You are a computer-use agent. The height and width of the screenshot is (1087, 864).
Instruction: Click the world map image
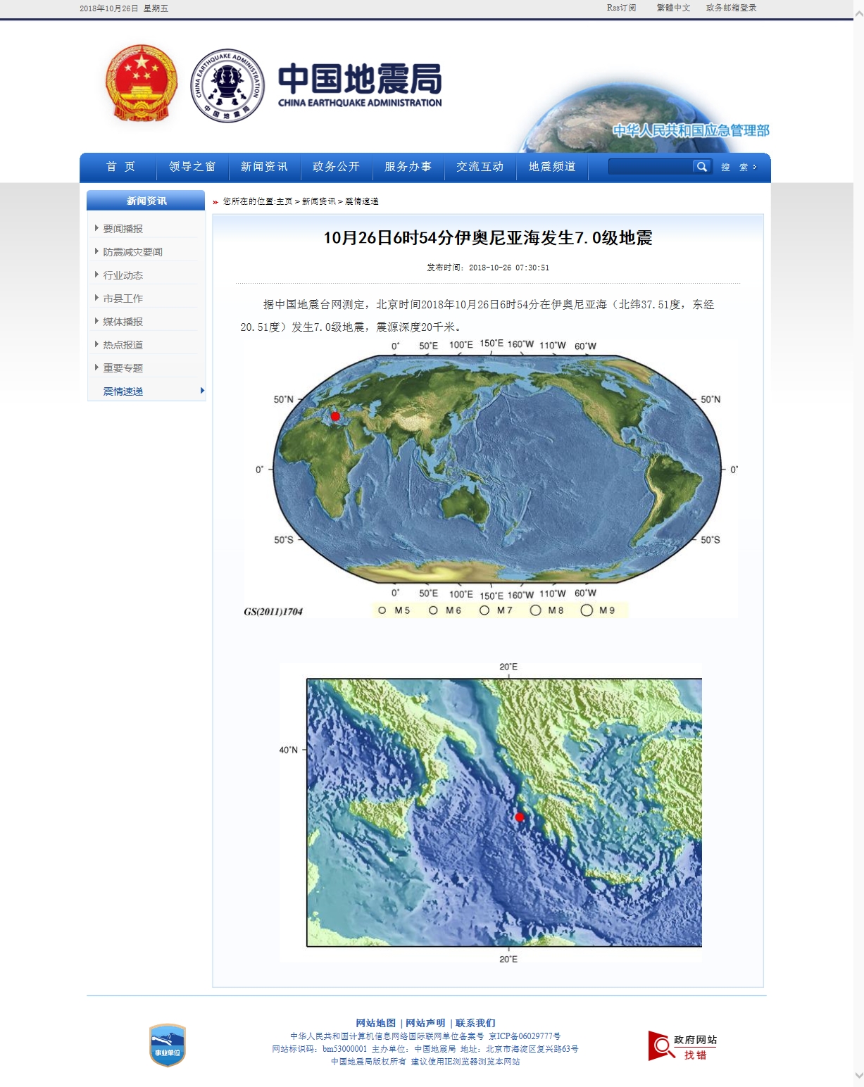(491, 477)
